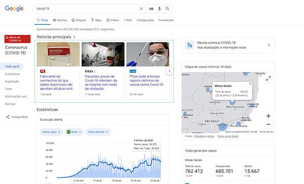Click the magnifier search icon
The height and width of the screenshot is (184, 304).
click(x=167, y=9)
